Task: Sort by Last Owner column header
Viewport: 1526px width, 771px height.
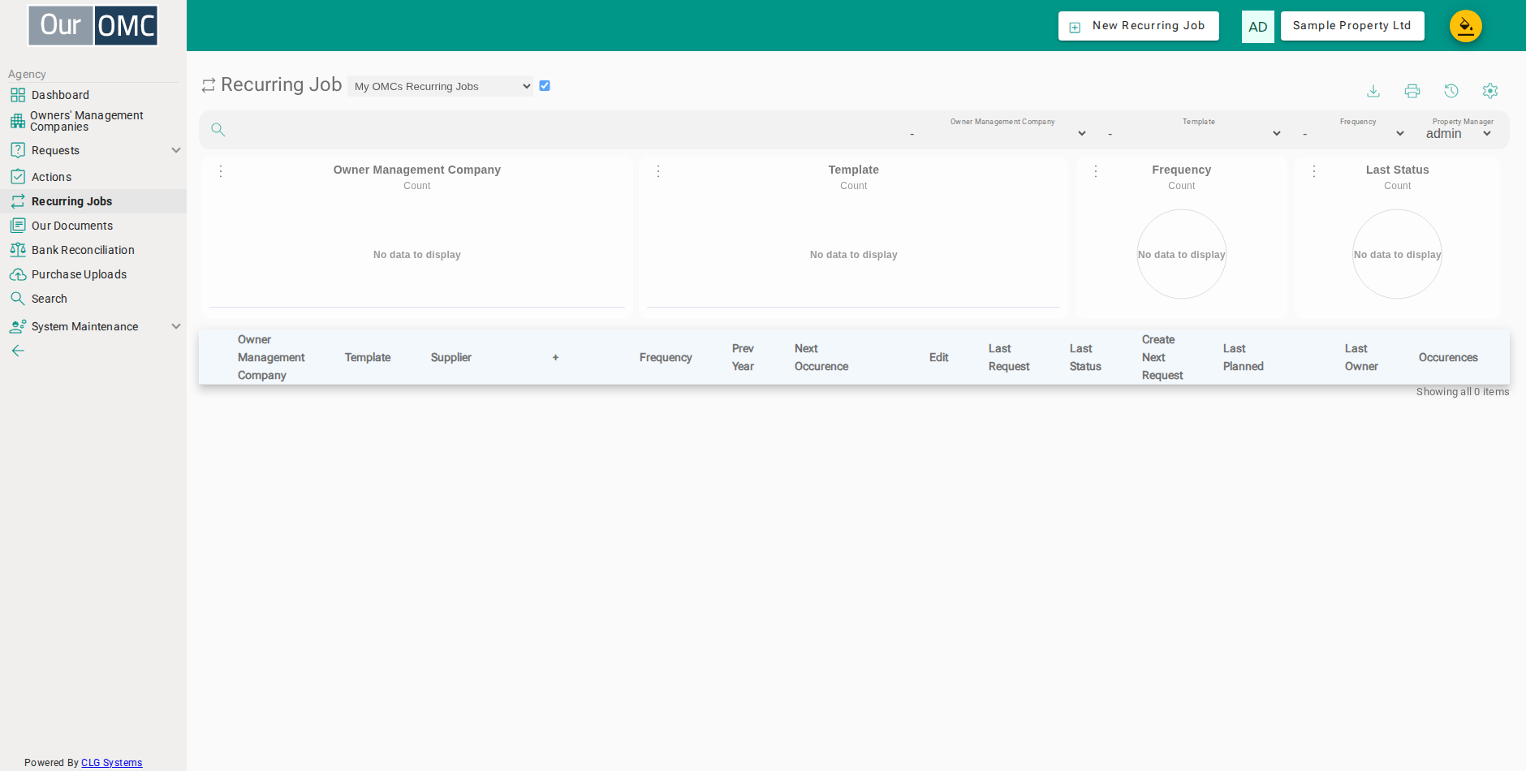Action: [x=1361, y=357]
